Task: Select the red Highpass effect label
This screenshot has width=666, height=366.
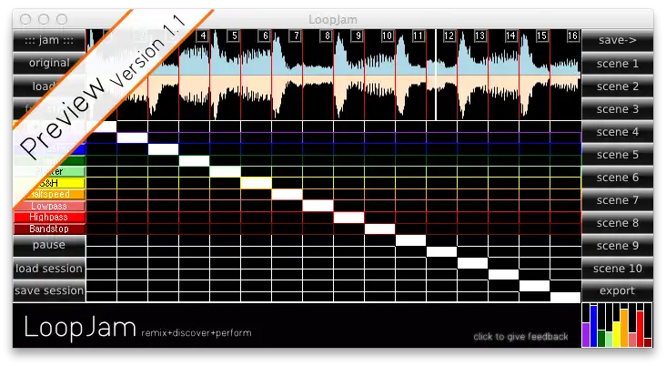Action: tap(49, 218)
